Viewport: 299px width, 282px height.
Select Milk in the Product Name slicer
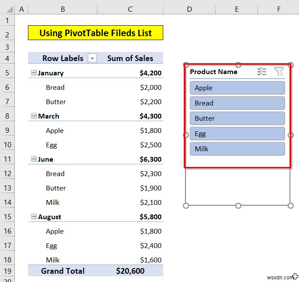(237, 149)
